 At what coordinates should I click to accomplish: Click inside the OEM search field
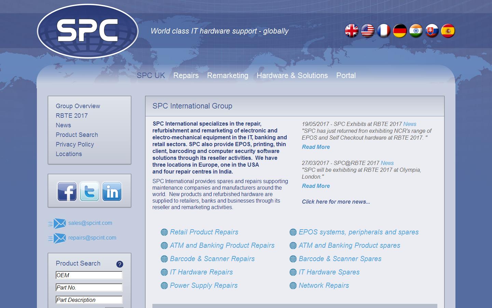[89, 275]
